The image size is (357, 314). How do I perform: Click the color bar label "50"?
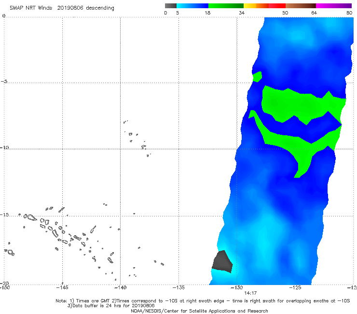285,13
